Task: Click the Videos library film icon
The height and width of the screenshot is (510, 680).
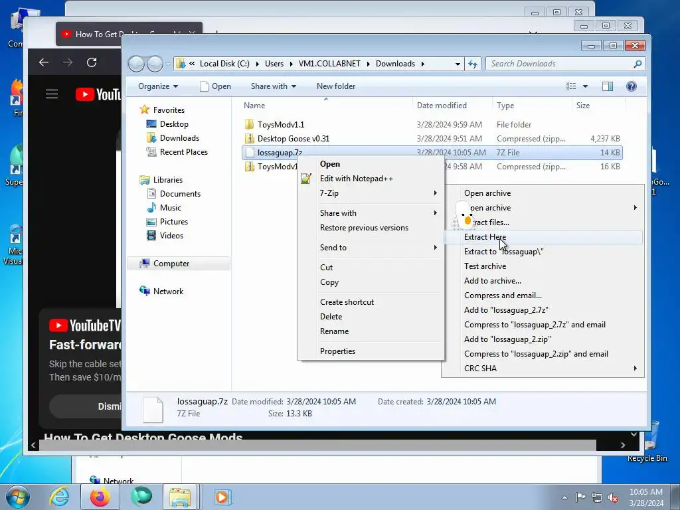Action: pos(151,236)
